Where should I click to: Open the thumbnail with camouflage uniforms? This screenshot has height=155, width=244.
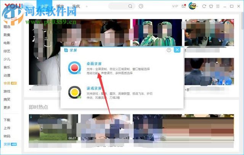coord(157,32)
